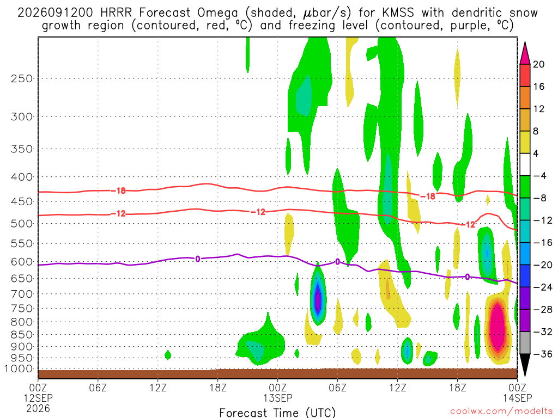558x418 pixels.
Task: Click the 00Z 13SEP time axis label
Action: [277, 392]
